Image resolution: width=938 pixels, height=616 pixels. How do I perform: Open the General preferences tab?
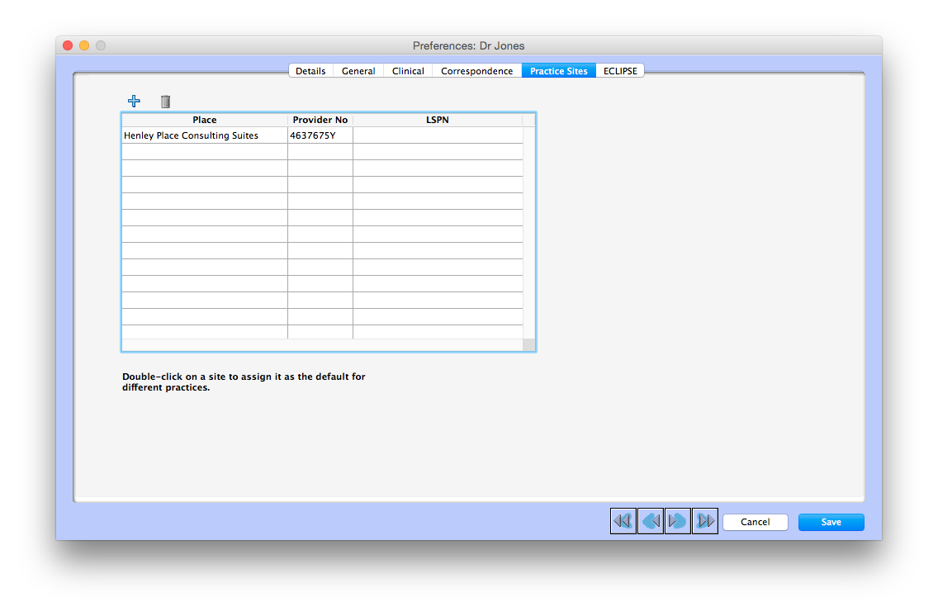coord(358,70)
